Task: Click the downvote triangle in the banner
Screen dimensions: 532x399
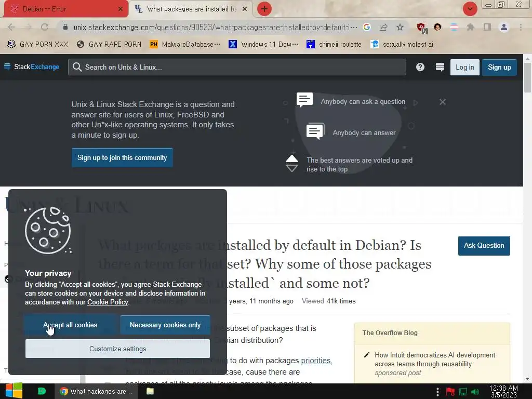Action: (x=292, y=168)
